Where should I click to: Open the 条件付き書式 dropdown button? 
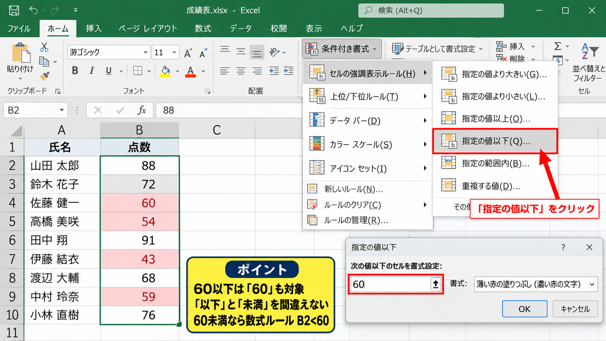tap(341, 49)
